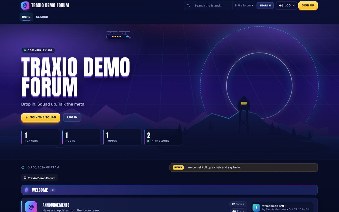
Task: Submit with the SEARCH button
Action: 265,5
